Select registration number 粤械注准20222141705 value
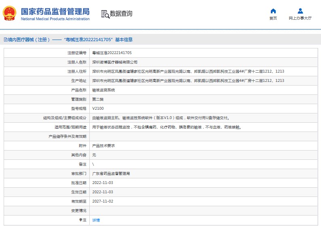 112,53
